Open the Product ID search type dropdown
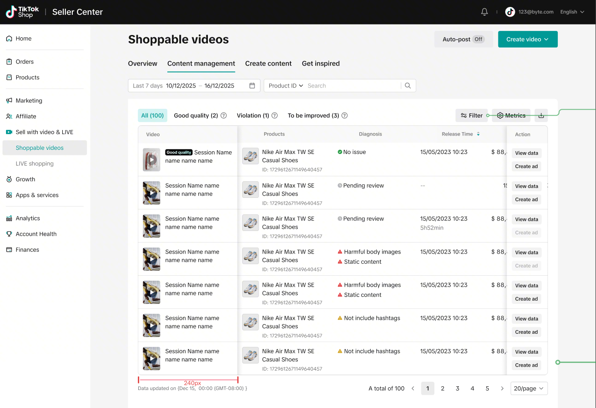The width and height of the screenshot is (596, 408). click(x=286, y=86)
